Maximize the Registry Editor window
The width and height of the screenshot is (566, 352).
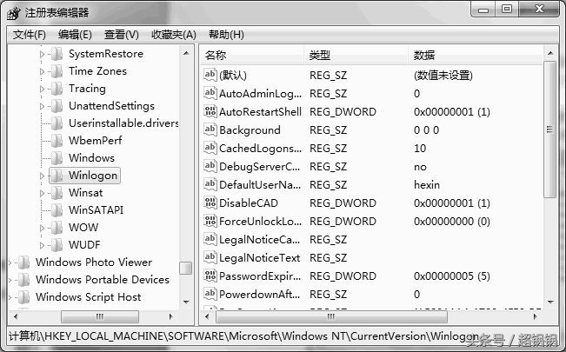pyautogui.click(x=507, y=9)
